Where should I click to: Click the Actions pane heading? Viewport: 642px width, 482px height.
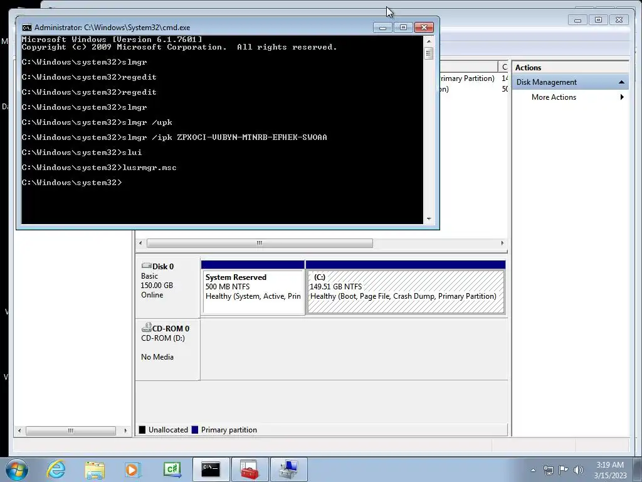point(528,68)
